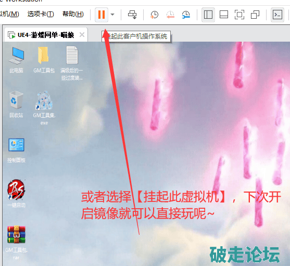290x266 pixels.
Task: Open the 选项卡(T) menu
Action: pyautogui.click(x=41, y=14)
